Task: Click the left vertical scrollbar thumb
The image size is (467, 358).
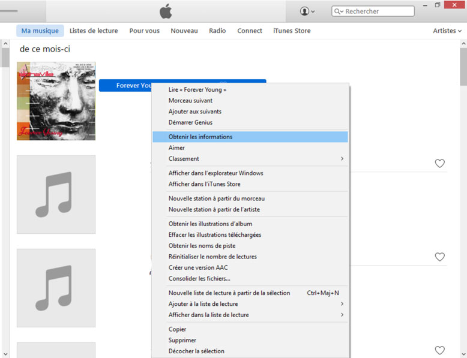Action: click(5, 58)
